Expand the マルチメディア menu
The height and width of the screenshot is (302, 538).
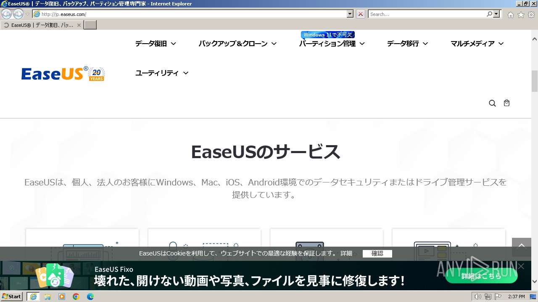(477, 44)
